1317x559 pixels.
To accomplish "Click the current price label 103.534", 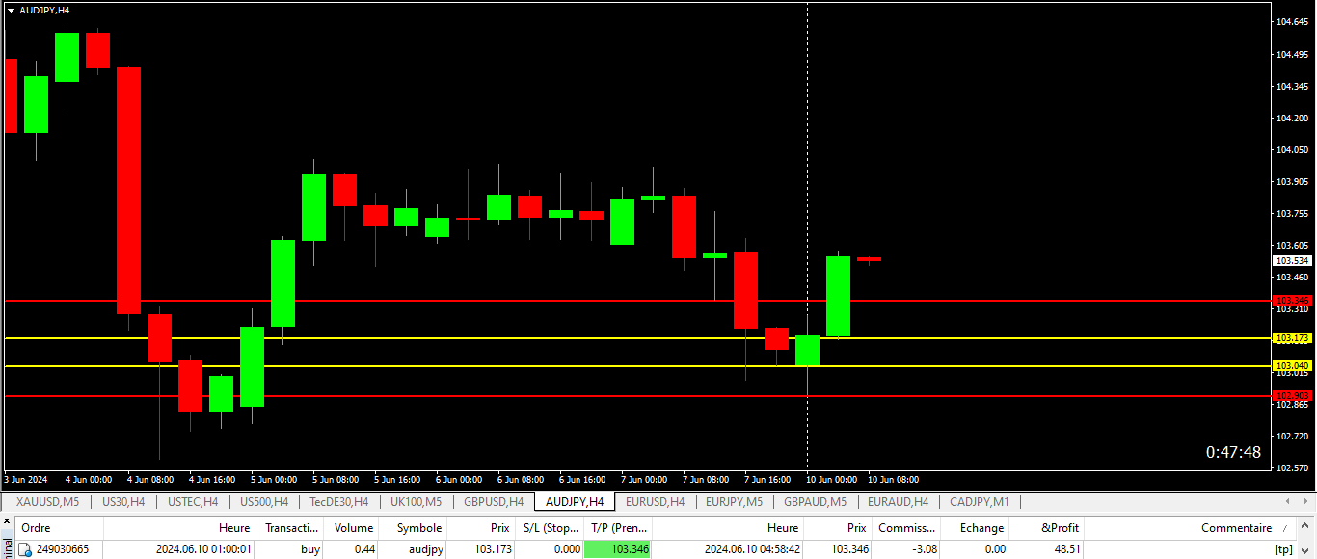I will click(x=1292, y=261).
